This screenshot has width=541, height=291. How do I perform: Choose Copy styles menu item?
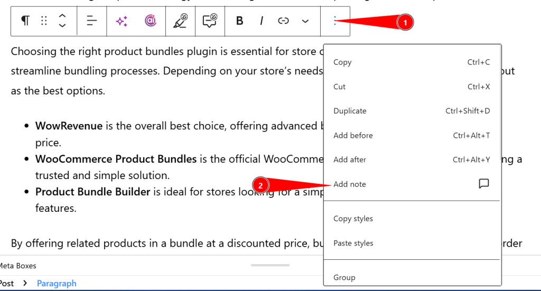click(x=412, y=219)
